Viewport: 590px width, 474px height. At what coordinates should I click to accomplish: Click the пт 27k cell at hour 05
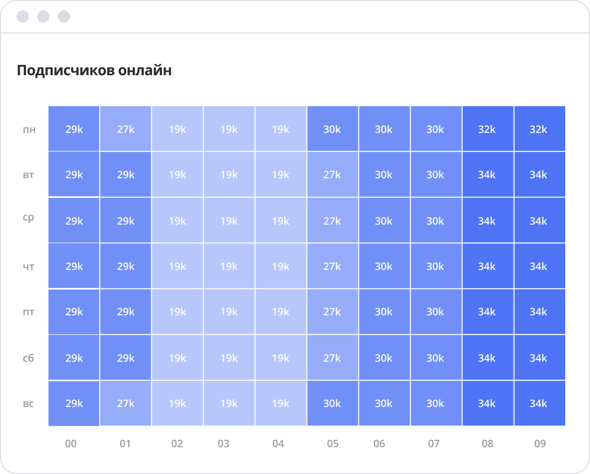[333, 312]
